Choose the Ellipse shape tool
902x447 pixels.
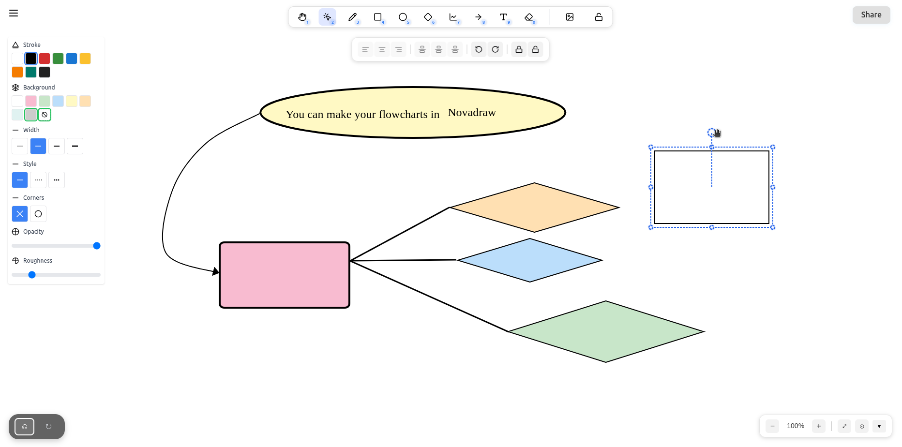[403, 17]
